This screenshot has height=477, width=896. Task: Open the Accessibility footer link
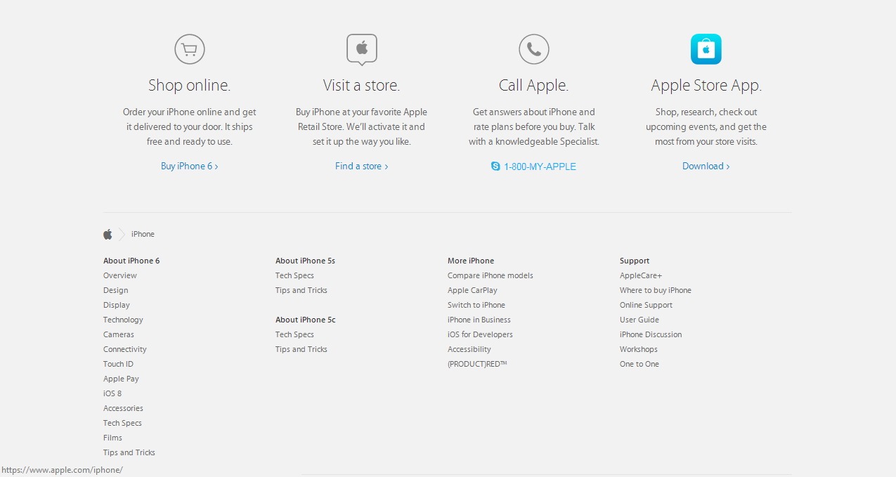coord(469,349)
